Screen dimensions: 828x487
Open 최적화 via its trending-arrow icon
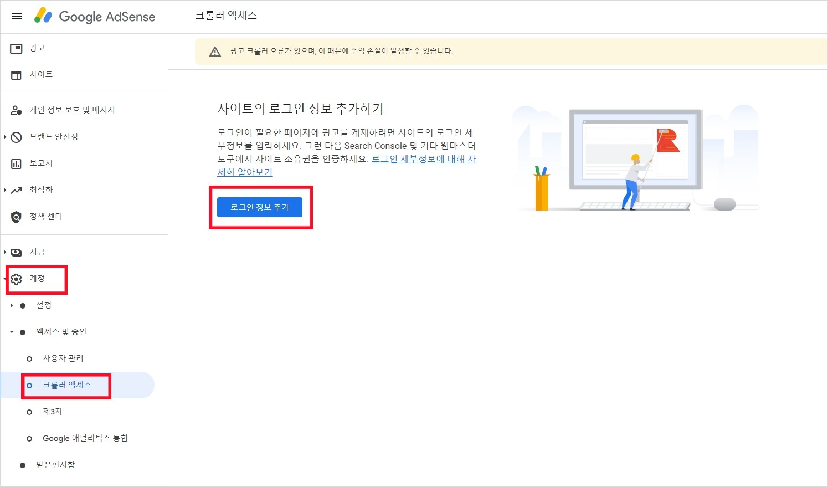coord(16,189)
